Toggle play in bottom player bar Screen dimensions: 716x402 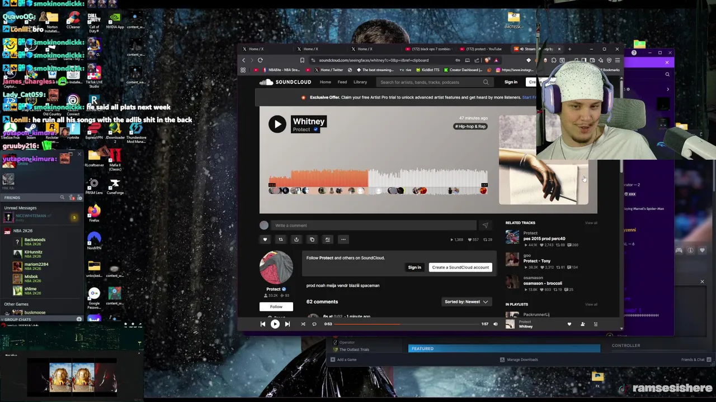[275, 324]
